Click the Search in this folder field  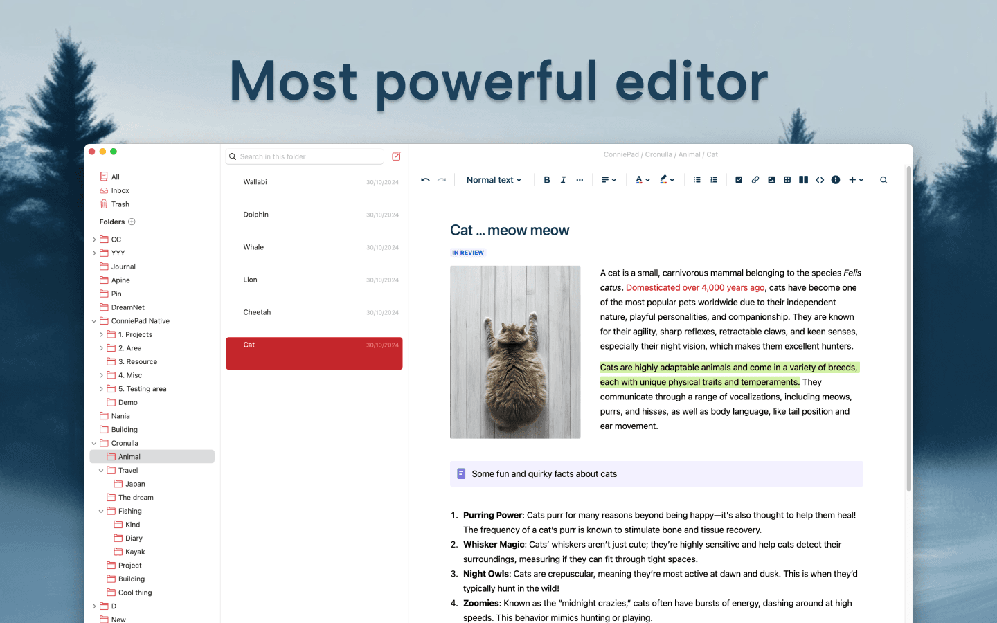[309, 157]
